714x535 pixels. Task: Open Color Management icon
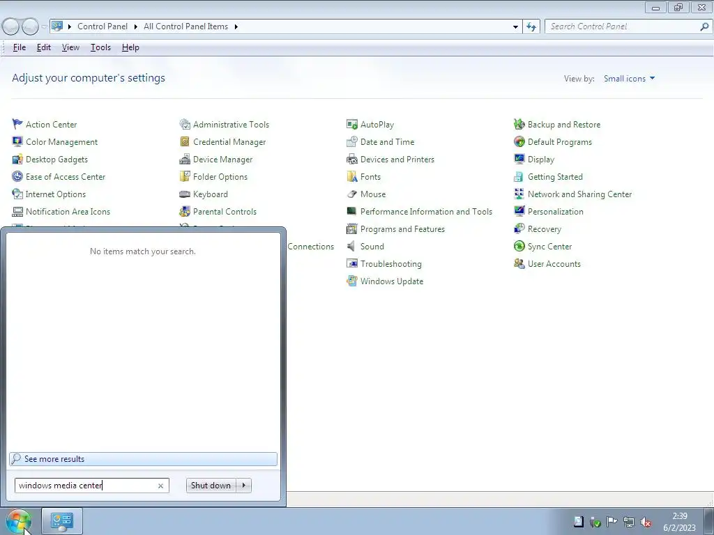point(17,141)
